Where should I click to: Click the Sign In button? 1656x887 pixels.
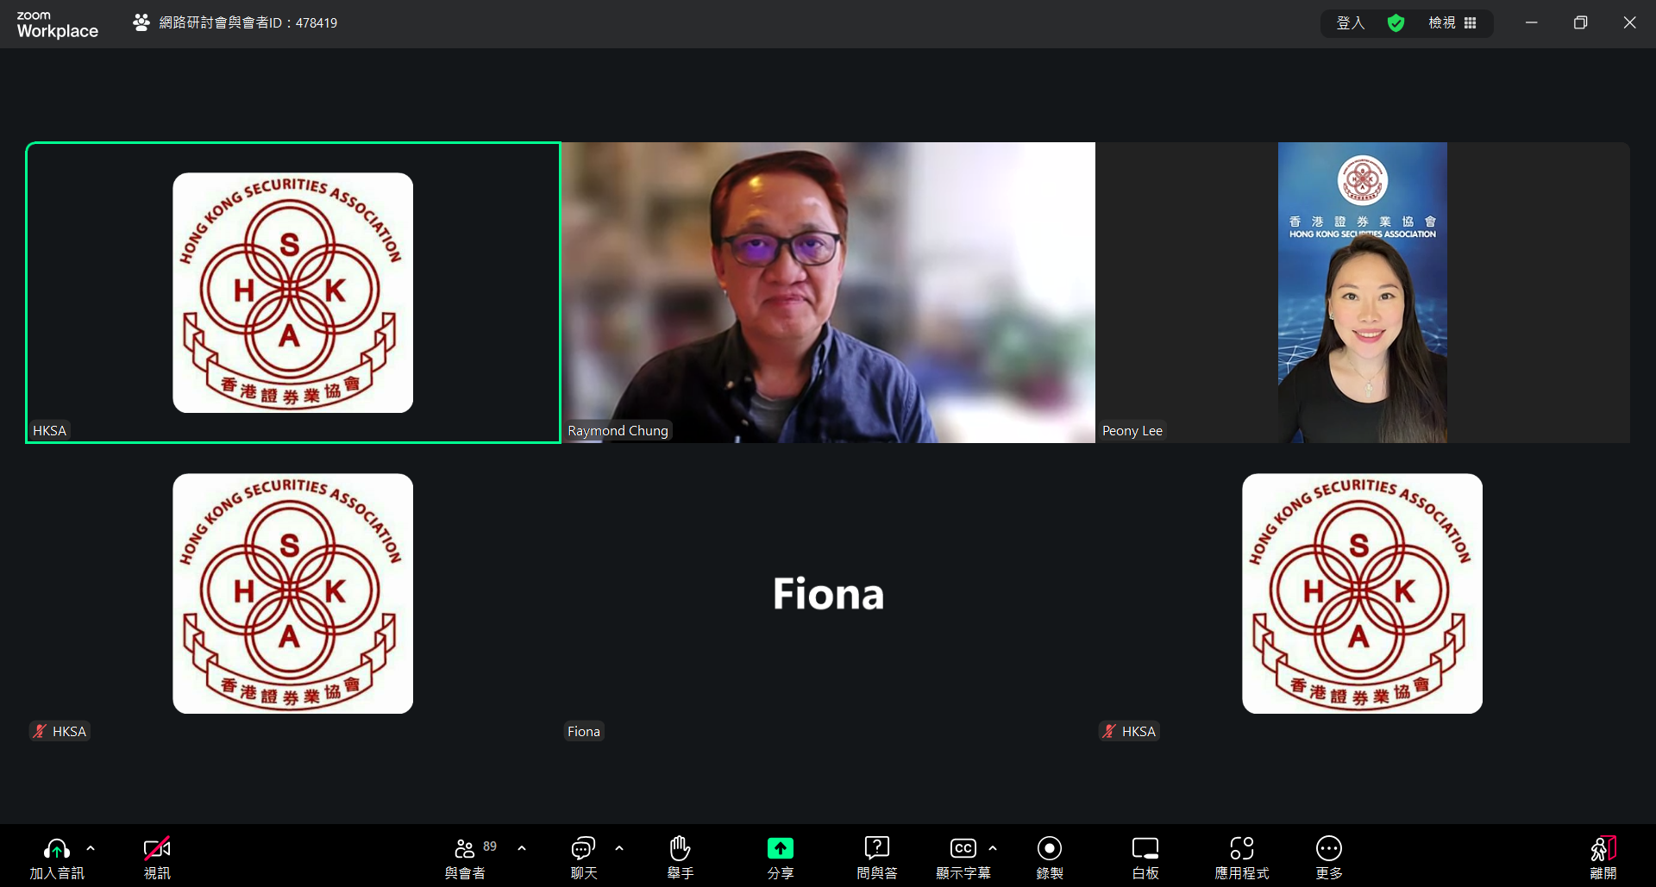pyautogui.click(x=1350, y=23)
